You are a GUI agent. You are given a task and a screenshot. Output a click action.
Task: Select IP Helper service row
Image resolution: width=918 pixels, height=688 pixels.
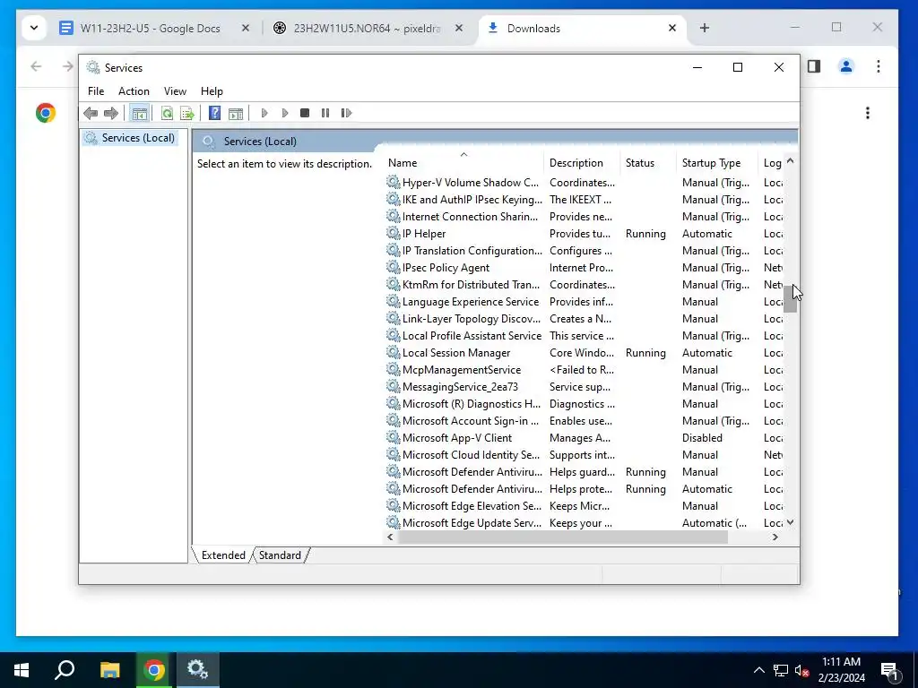585,234
